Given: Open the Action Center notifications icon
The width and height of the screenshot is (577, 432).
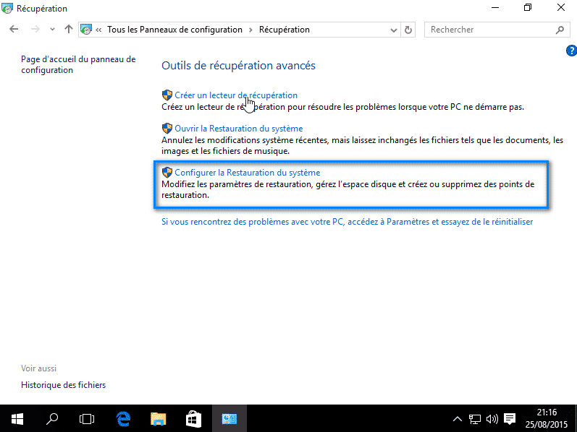Looking at the screenshot, I should click(x=510, y=418).
